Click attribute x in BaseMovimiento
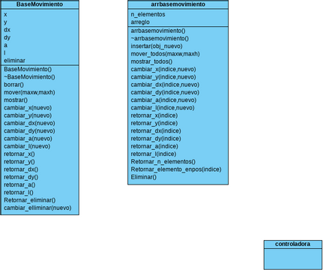Screen dimensions: 323x270 point(5,14)
